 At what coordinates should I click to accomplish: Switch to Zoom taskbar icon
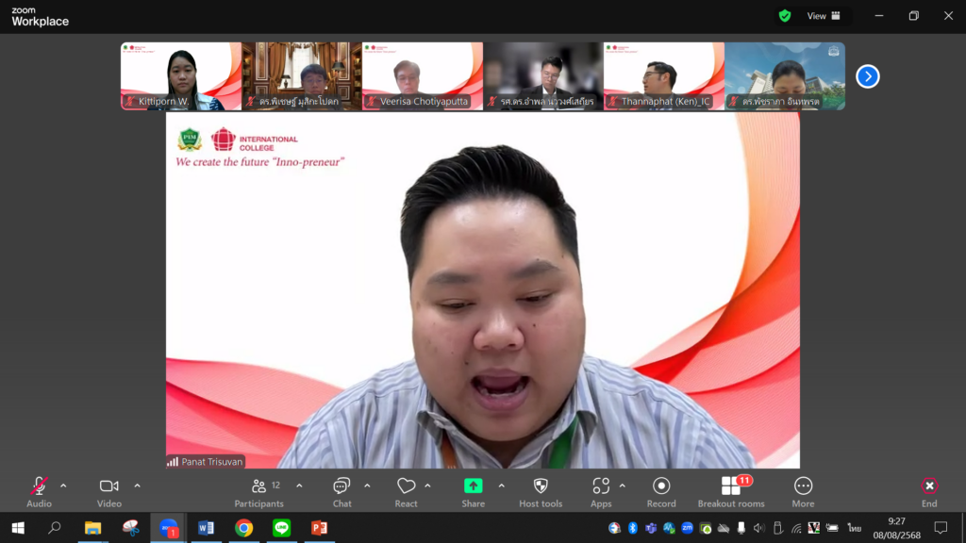tap(168, 528)
